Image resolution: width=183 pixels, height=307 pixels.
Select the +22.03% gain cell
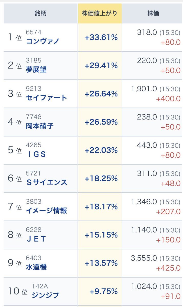click(101, 150)
